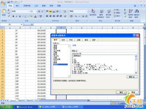Toggle Bold formatting

click(x=13, y=16)
